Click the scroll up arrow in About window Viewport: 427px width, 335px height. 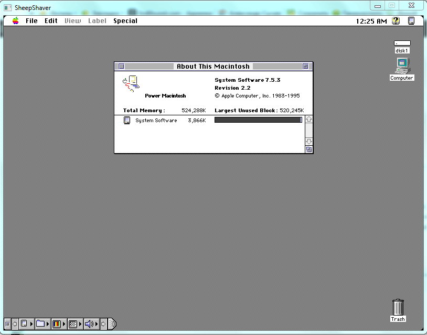pos(309,119)
